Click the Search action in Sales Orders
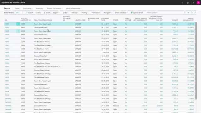The width and height of the screenshot is (201, 113). point(29,13)
